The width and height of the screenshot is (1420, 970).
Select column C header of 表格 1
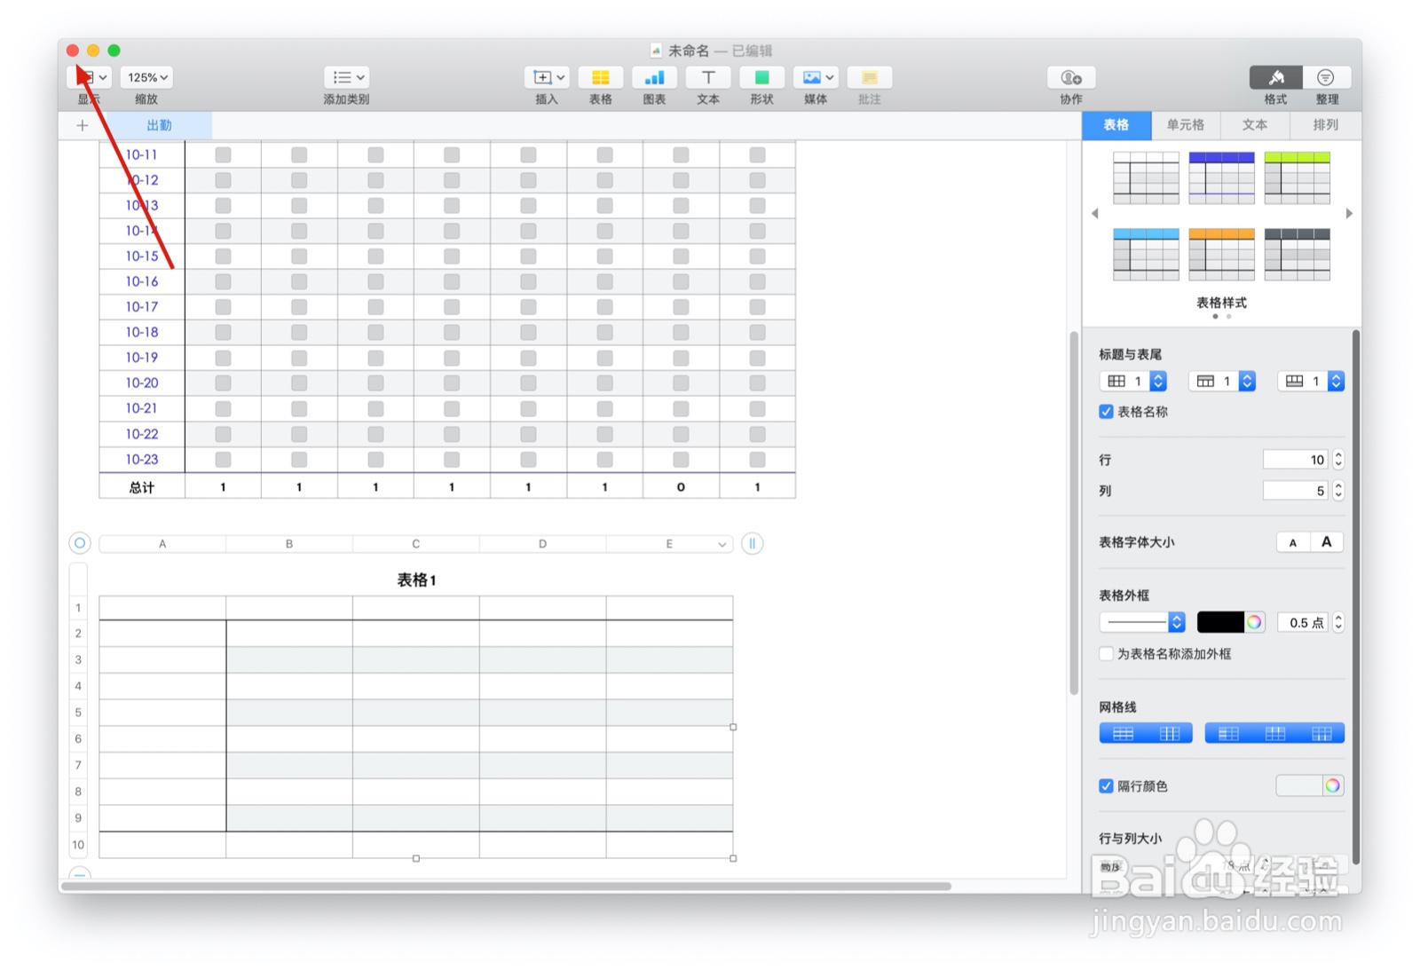[x=415, y=544]
